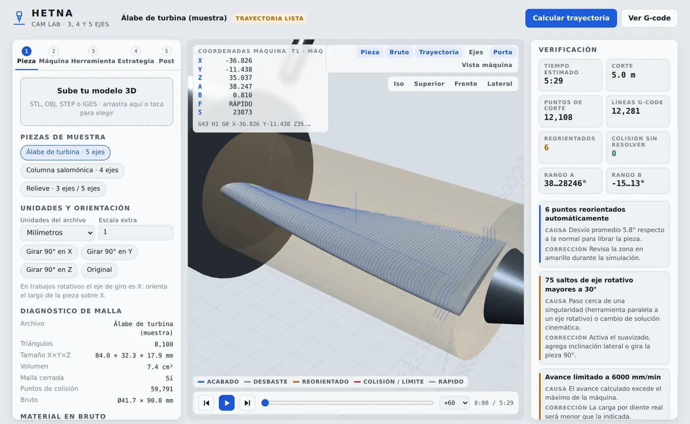Play the toolpath simulation
Screen dimensions: 690x424
coord(227,403)
